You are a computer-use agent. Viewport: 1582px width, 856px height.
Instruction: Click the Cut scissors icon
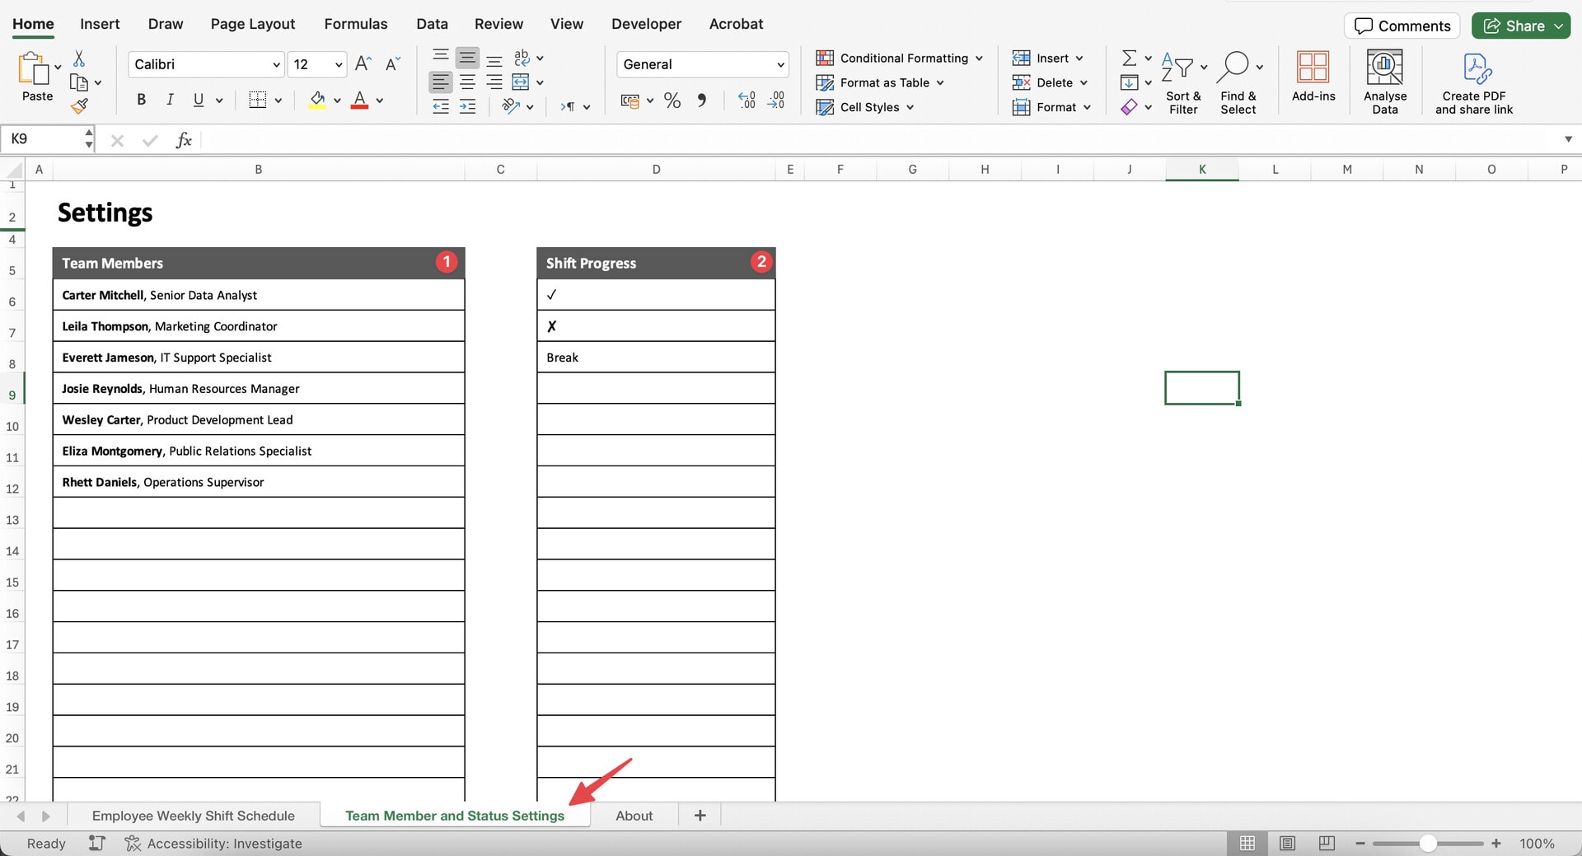click(79, 58)
